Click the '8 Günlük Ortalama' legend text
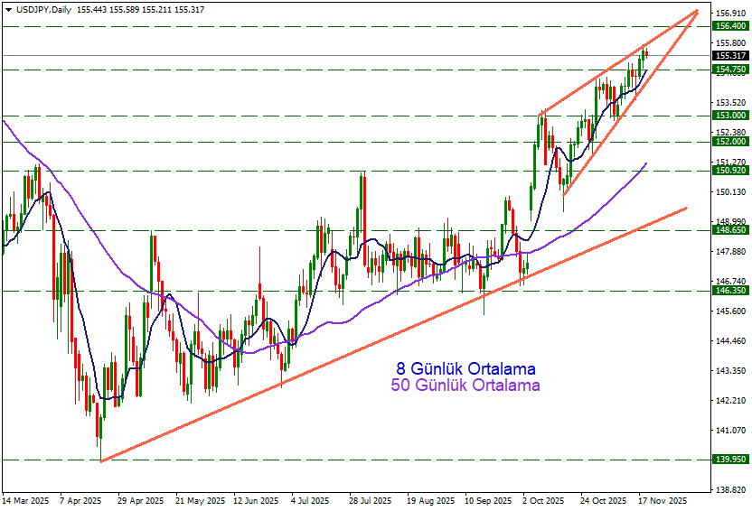Viewport: 752px width, 511px height. [x=465, y=369]
